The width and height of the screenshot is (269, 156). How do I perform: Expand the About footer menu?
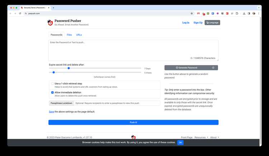(214, 137)
